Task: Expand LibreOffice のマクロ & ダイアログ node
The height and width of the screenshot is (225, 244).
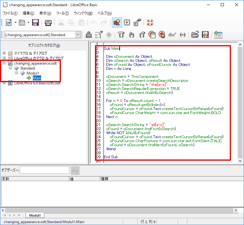Action: pyautogui.click(x=4, y=58)
